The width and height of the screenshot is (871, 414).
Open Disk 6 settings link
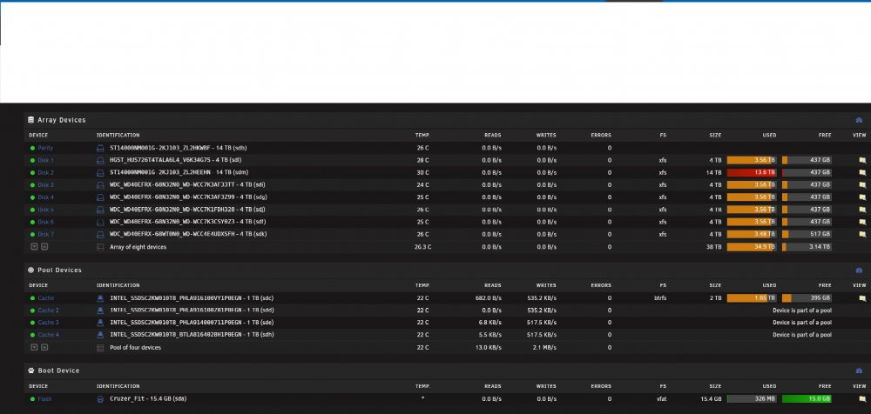click(x=45, y=222)
